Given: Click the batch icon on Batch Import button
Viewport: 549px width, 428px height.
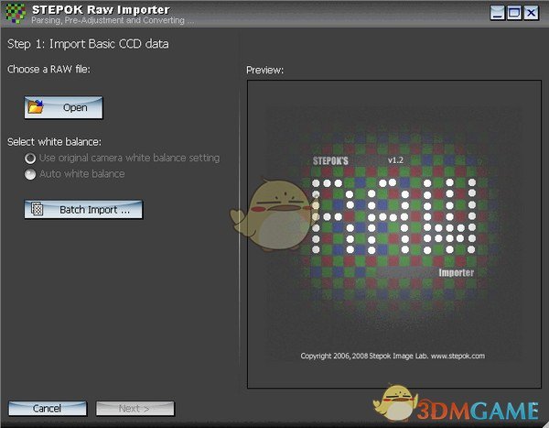Looking at the screenshot, I should point(38,209).
